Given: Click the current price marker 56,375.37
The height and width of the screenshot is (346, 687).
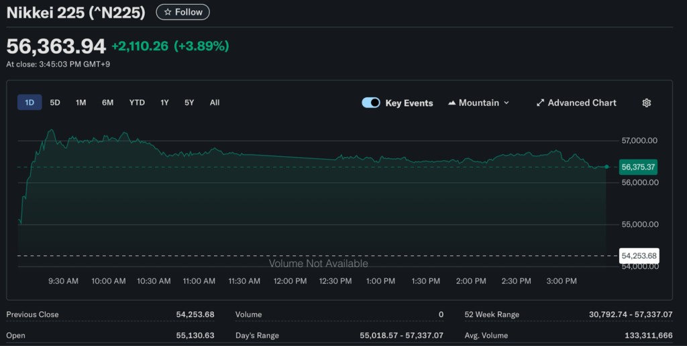Looking at the screenshot, I should [x=638, y=167].
